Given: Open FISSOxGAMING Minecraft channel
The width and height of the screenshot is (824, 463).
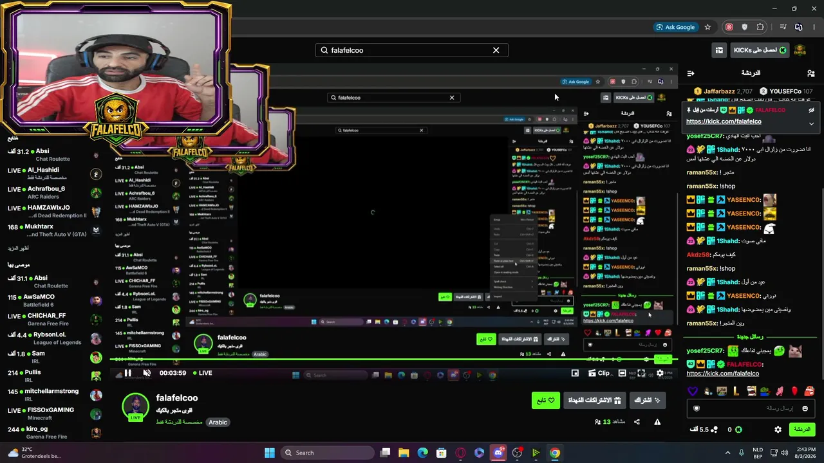Looking at the screenshot, I should (x=55, y=413).
